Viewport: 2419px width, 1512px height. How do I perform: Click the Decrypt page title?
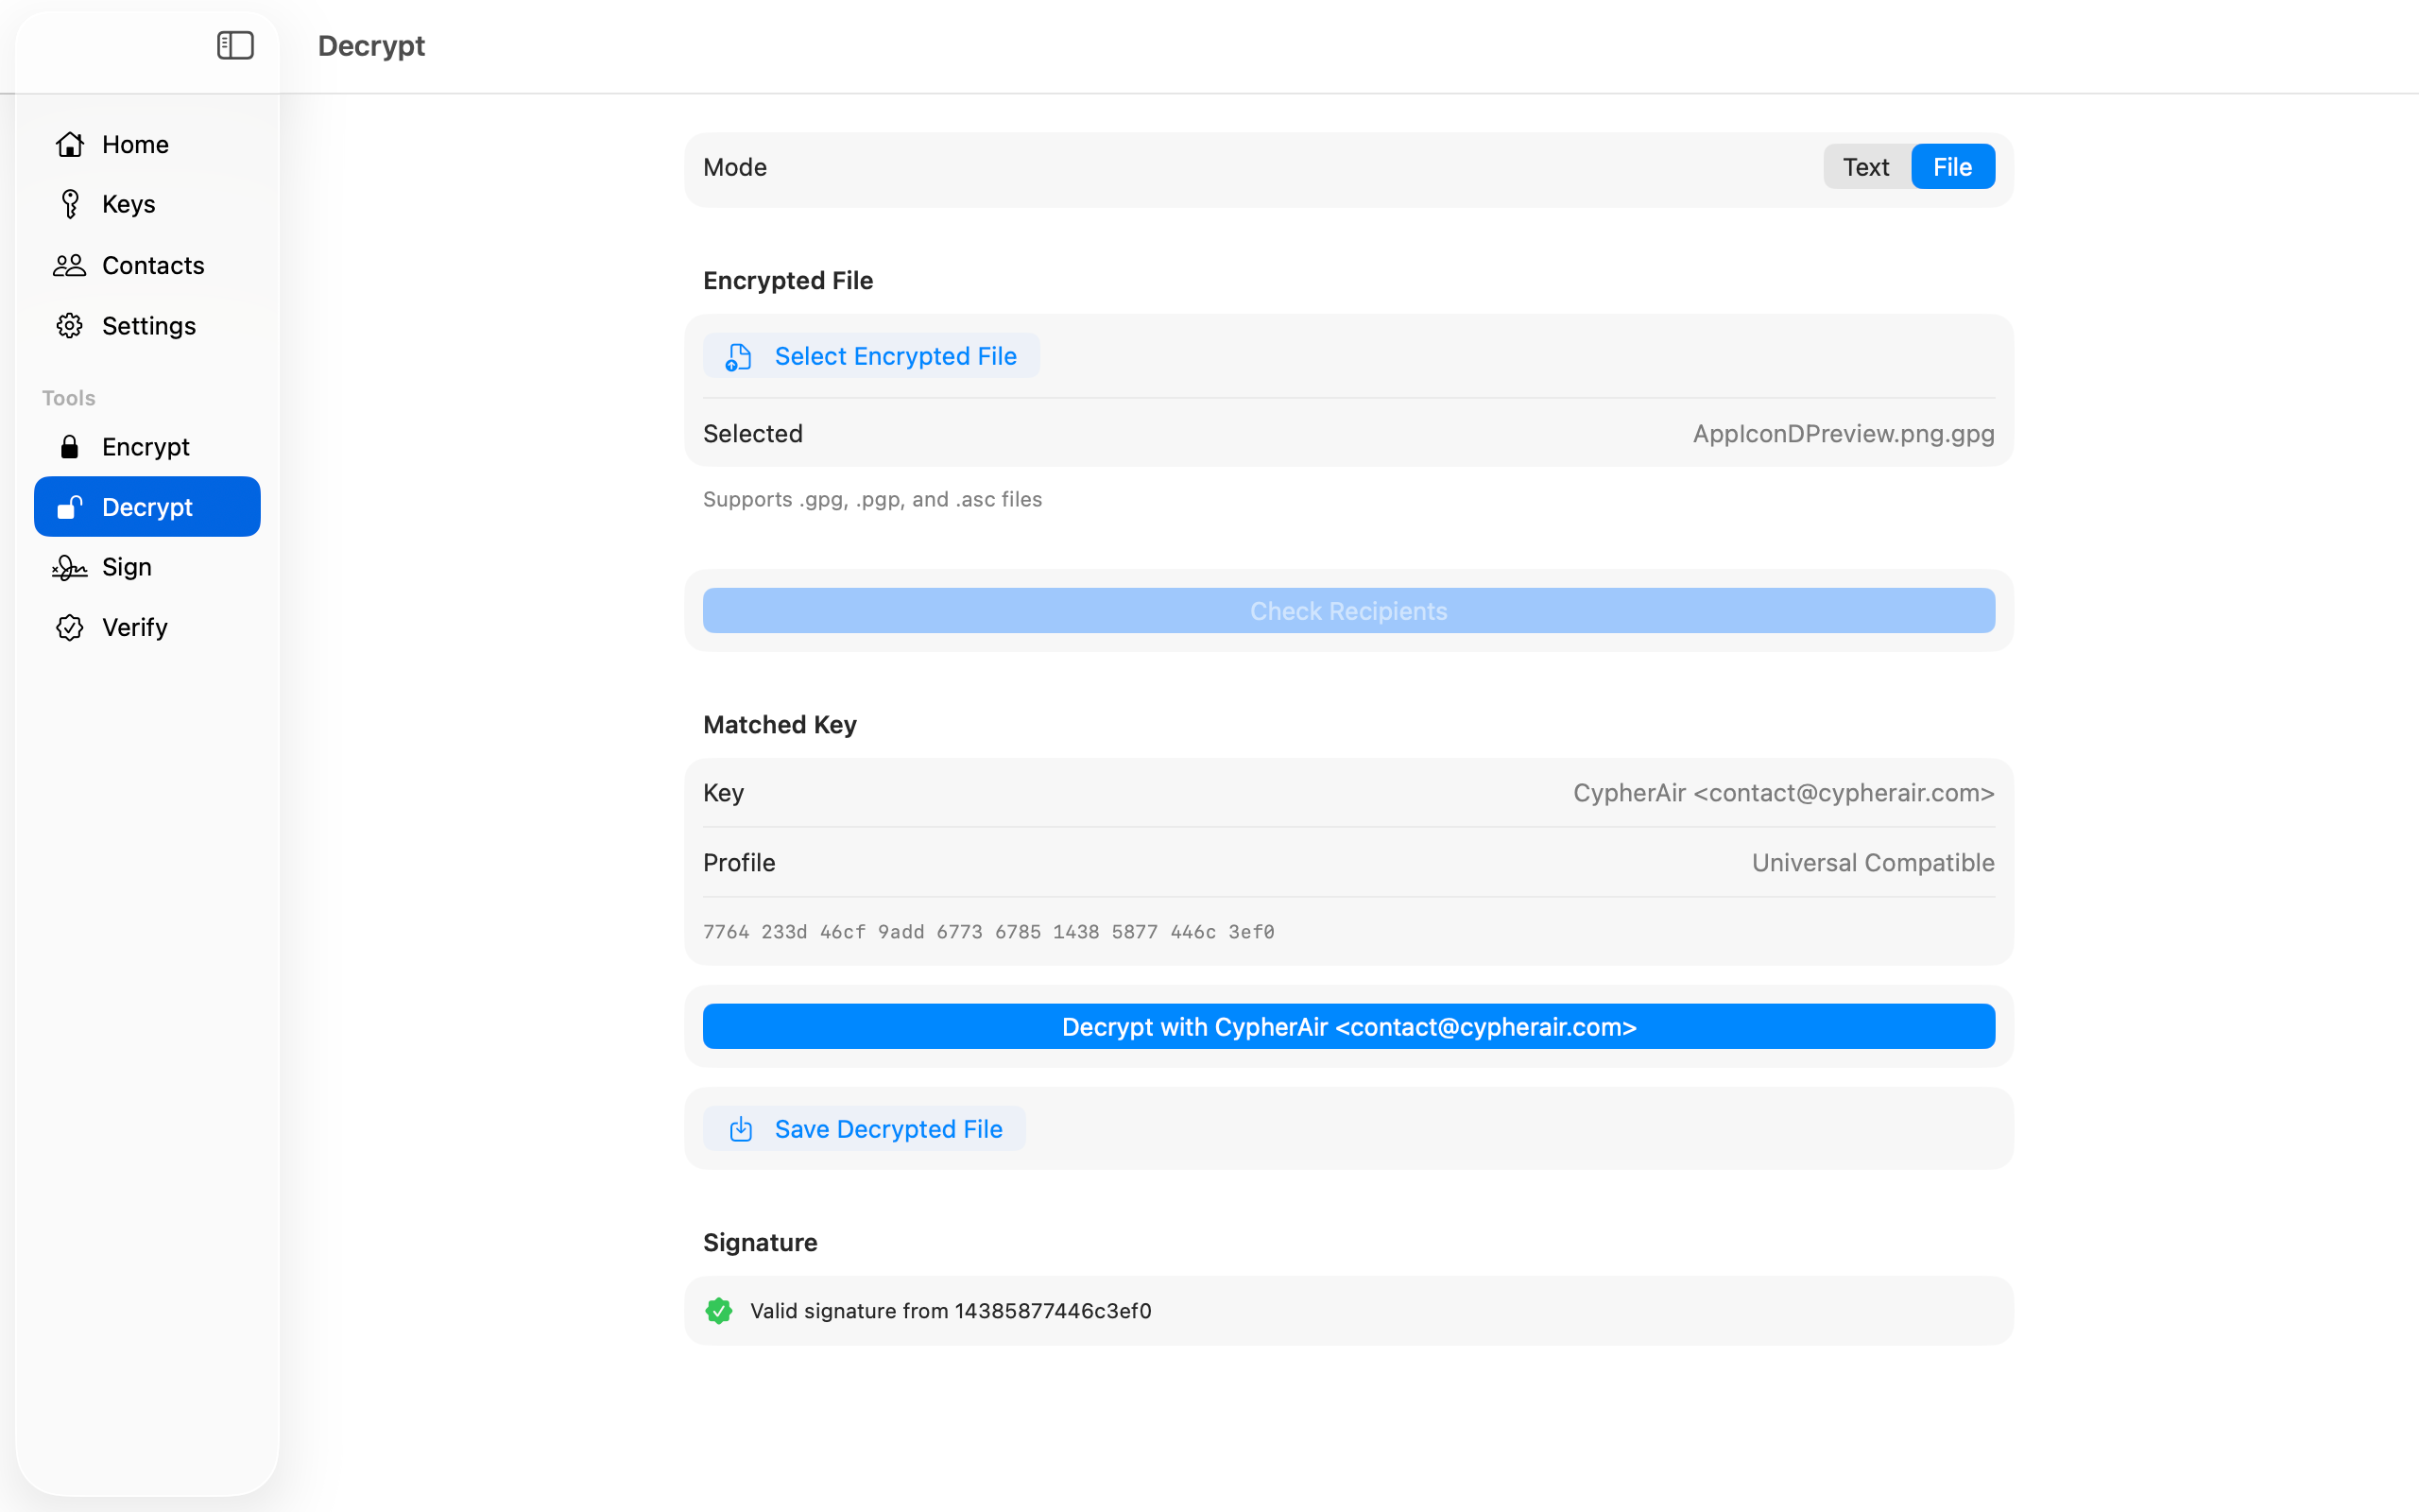(370, 46)
